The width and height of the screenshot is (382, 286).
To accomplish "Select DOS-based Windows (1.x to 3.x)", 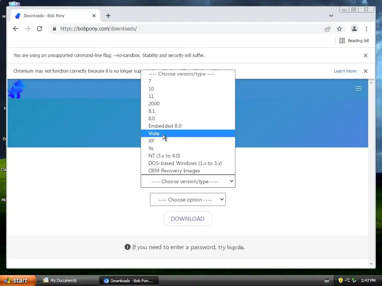I will pos(188,163).
